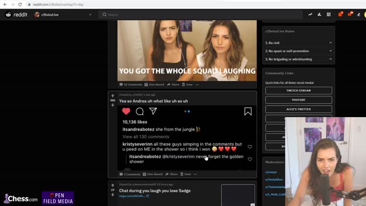Upvote the 'Chat during you laugh' post
Screen dimensions: 366x206
tap(113, 185)
